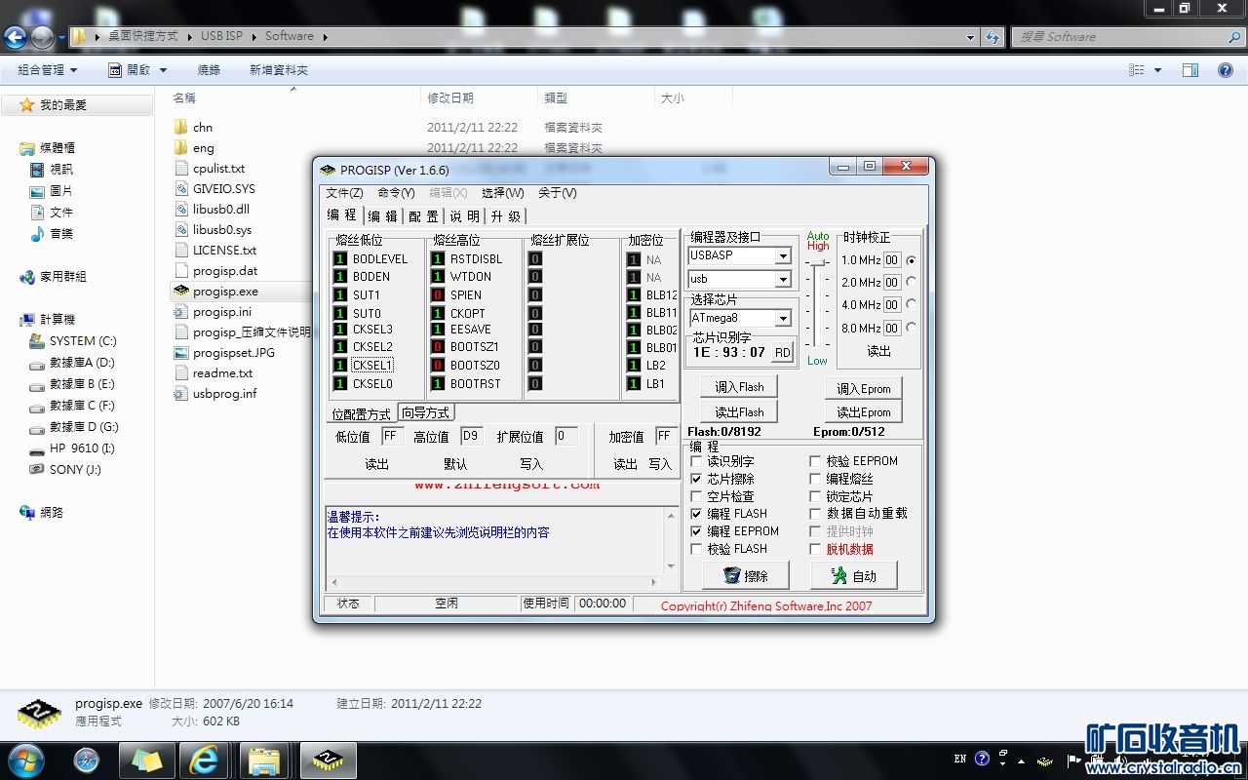Screen dimensions: 1248x780
Task: Open the 选择(W) menu
Action: coord(502,193)
